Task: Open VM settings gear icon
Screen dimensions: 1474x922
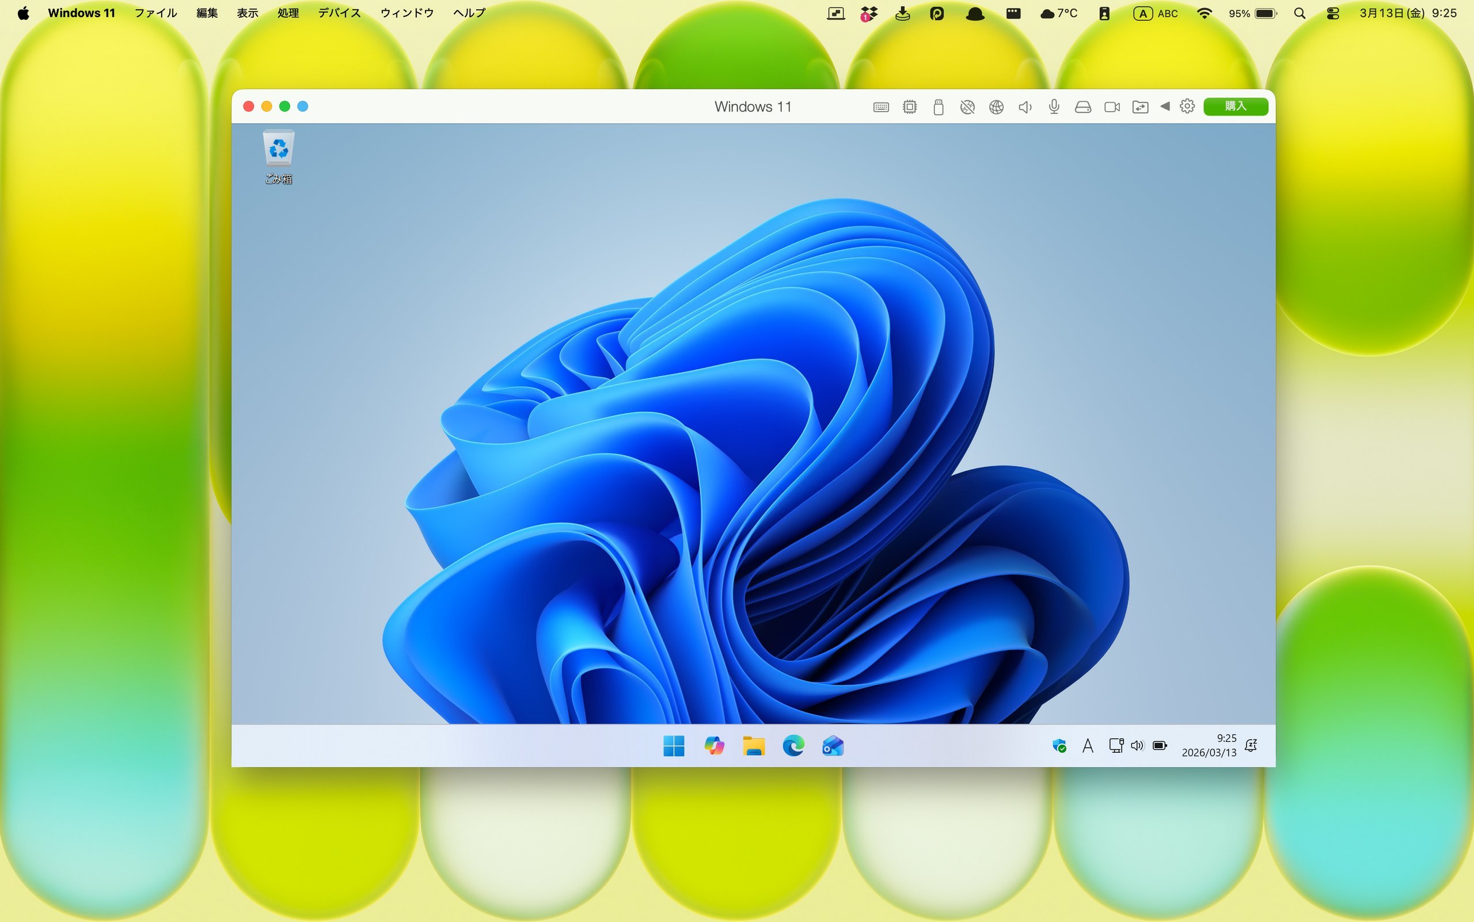Action: point(1187,106)
